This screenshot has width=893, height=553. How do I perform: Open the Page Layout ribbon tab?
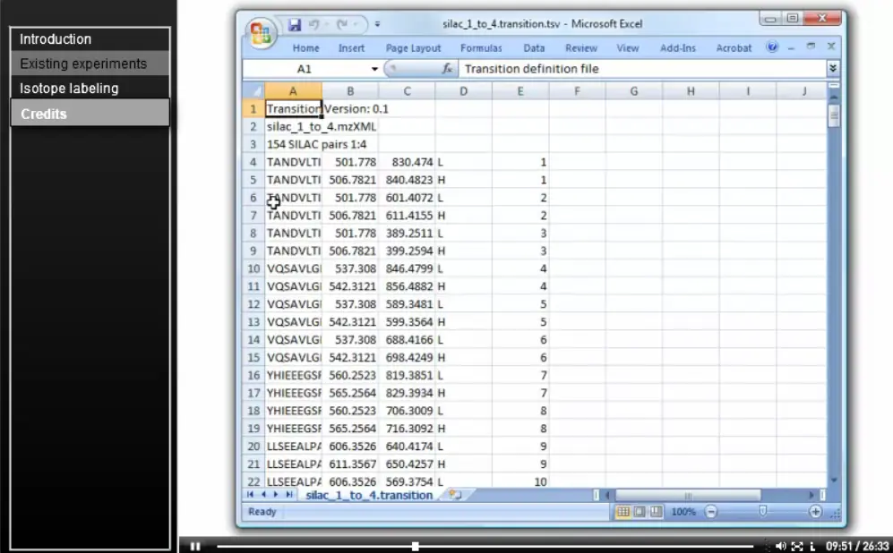tap(413, 48)
